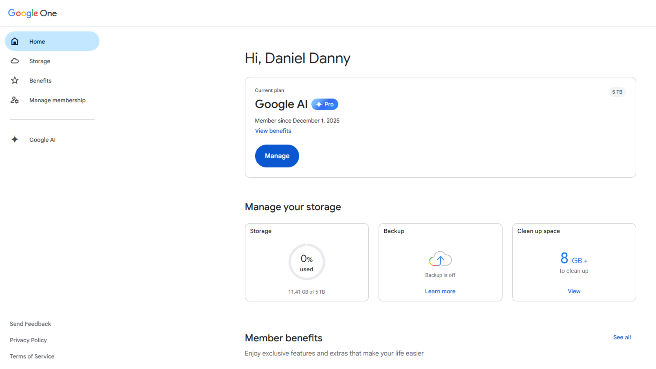Image resolution: width=656 pixels, height=369 pixels.
Task: Open Storage in the sidebar
Action: tap(52, 61)
